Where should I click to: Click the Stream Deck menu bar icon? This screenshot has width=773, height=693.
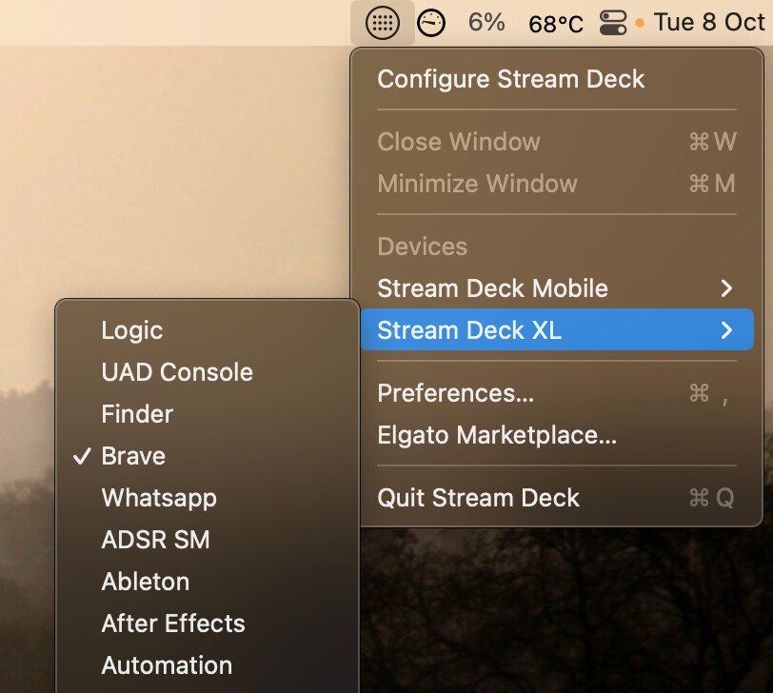382,22
